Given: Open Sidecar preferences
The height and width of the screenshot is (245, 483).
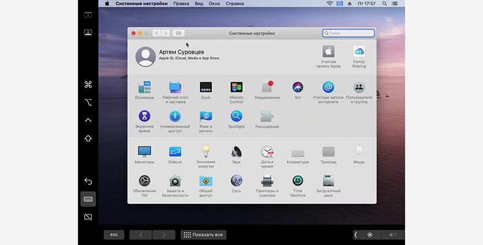Looking at the screenshot, I should [175, 152].
